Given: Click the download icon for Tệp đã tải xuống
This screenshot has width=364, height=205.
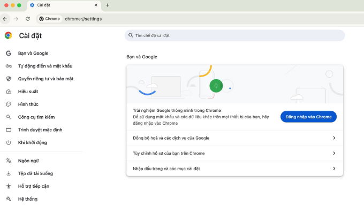Looking at the screenshot, I should 9,173.
